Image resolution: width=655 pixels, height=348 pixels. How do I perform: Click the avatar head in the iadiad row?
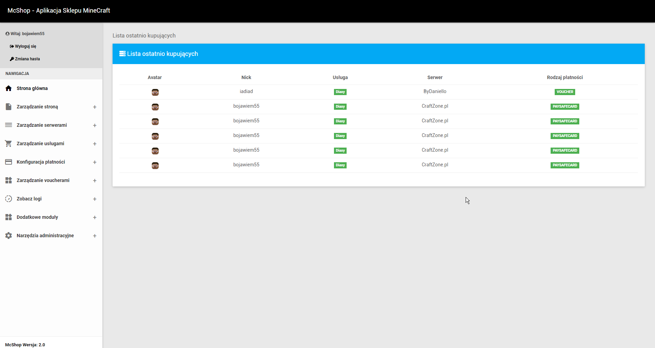pos(155,92)
